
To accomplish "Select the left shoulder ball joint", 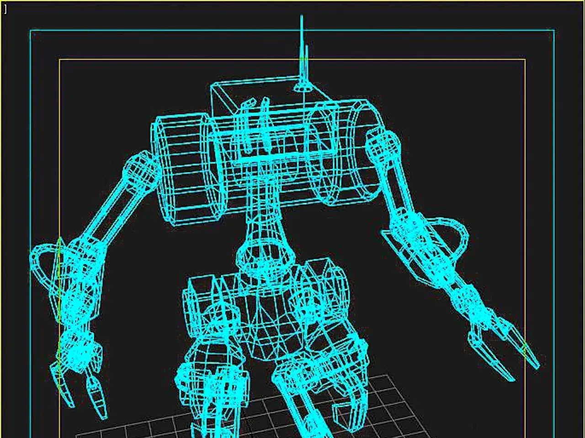I will click(138, 170).
